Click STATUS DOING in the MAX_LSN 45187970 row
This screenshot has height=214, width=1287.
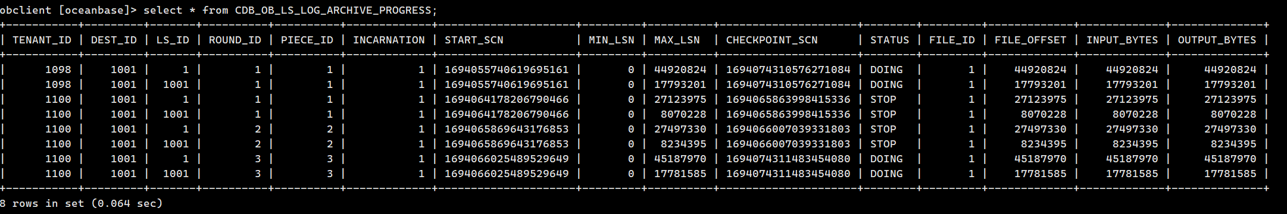click(x=886, y=159)
